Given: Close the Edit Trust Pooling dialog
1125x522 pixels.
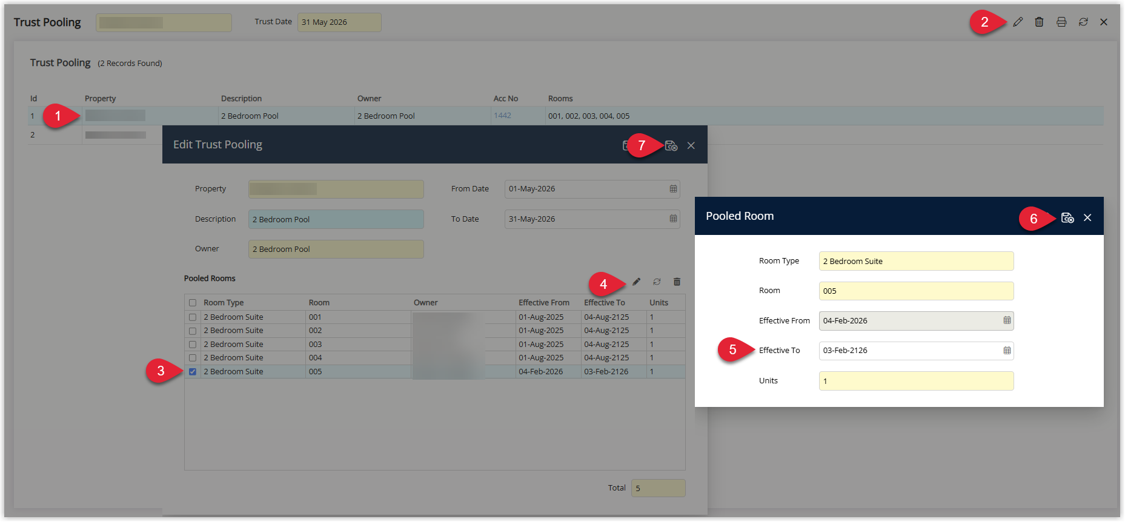Looking at the screenshot, I should [x=691, y=145].
